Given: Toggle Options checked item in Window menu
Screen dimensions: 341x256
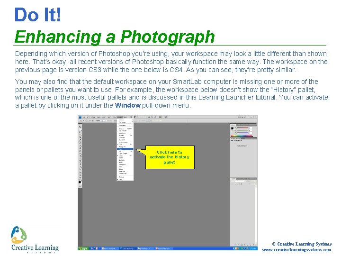Looking at the screenshot, I should tap(125, 177).
